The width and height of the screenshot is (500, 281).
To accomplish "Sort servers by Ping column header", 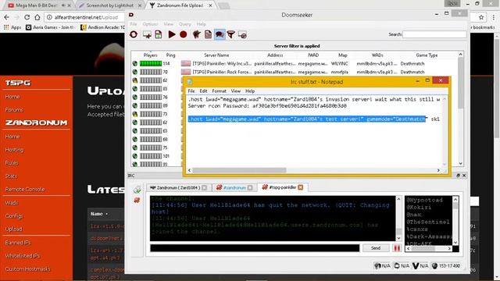I will tap(170, 55).
